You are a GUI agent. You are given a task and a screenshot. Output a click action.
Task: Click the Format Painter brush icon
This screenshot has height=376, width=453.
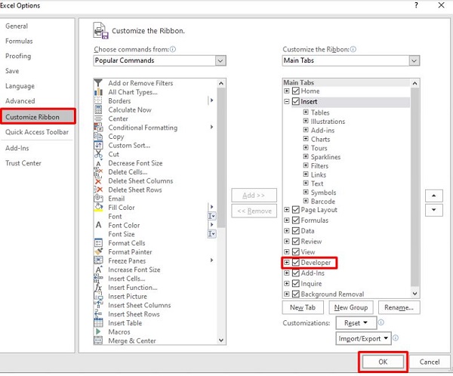tap(98, 251)
